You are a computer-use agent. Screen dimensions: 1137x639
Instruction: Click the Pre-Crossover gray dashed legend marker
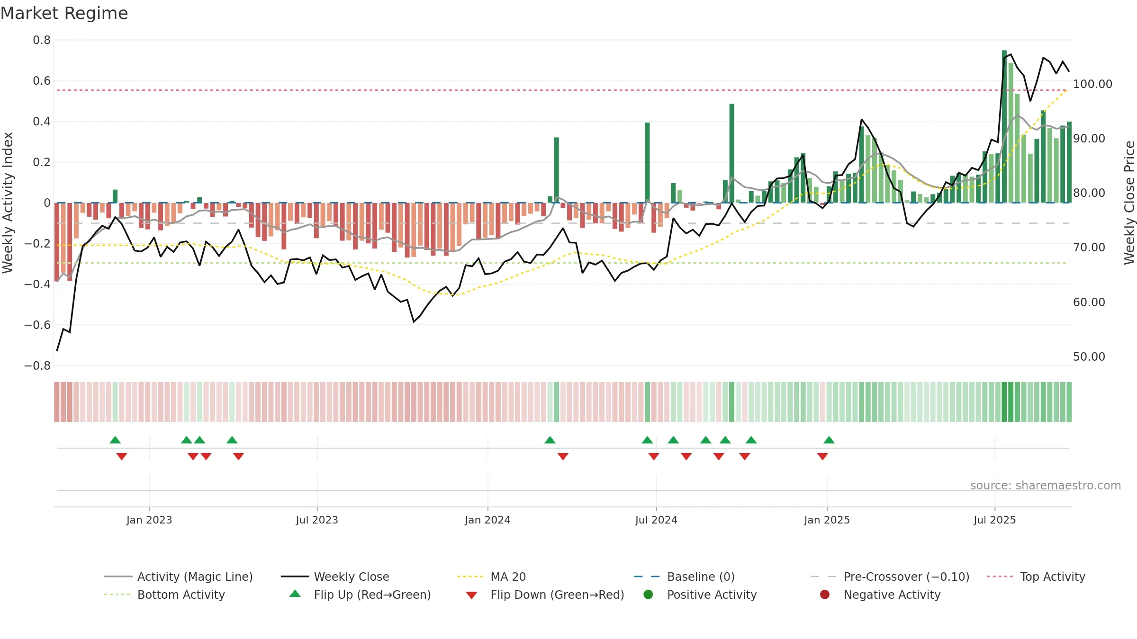click(x=824, y=577)
